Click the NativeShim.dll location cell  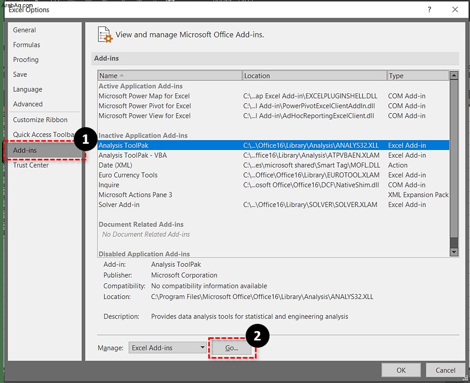click(x=311, y=185)
